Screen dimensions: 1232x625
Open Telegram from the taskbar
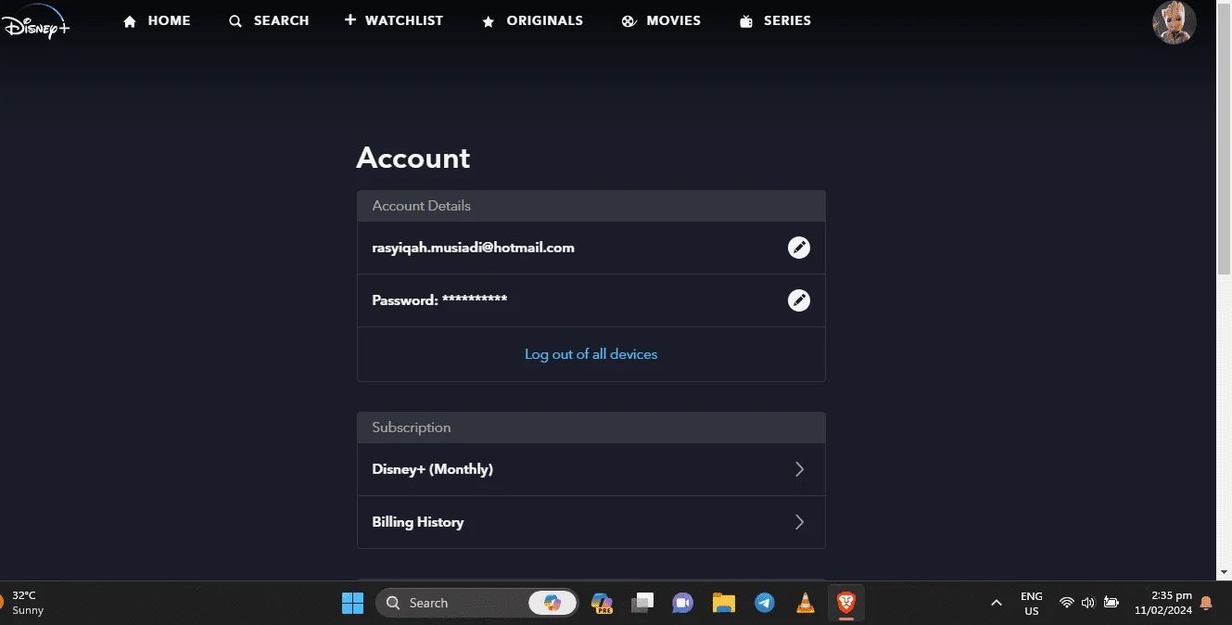[765, 603]
